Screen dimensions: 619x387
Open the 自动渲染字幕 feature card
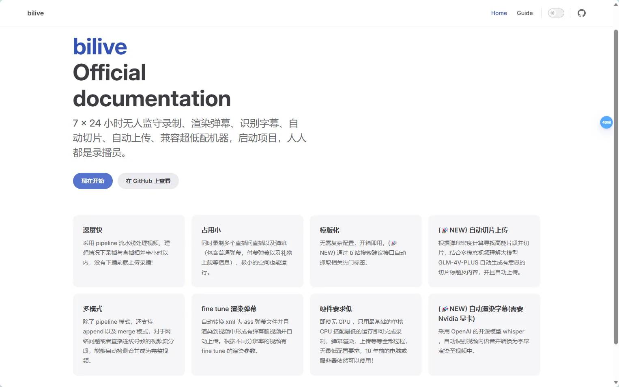(x=484, y=334)
